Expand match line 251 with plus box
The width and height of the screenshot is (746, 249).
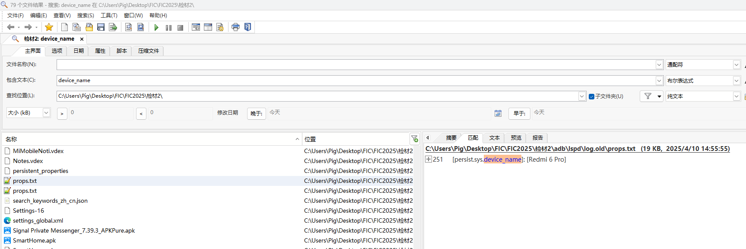pyautogui.click(x=429, y=159)
